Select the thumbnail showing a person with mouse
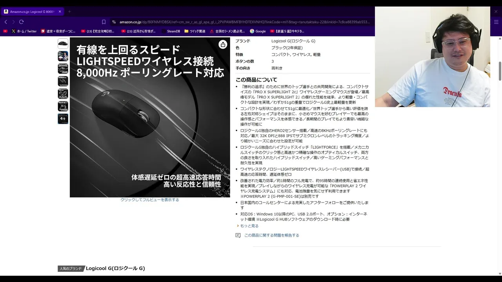Image resolution: width=502 pixels, height=282 pixels. pos(63,56)
